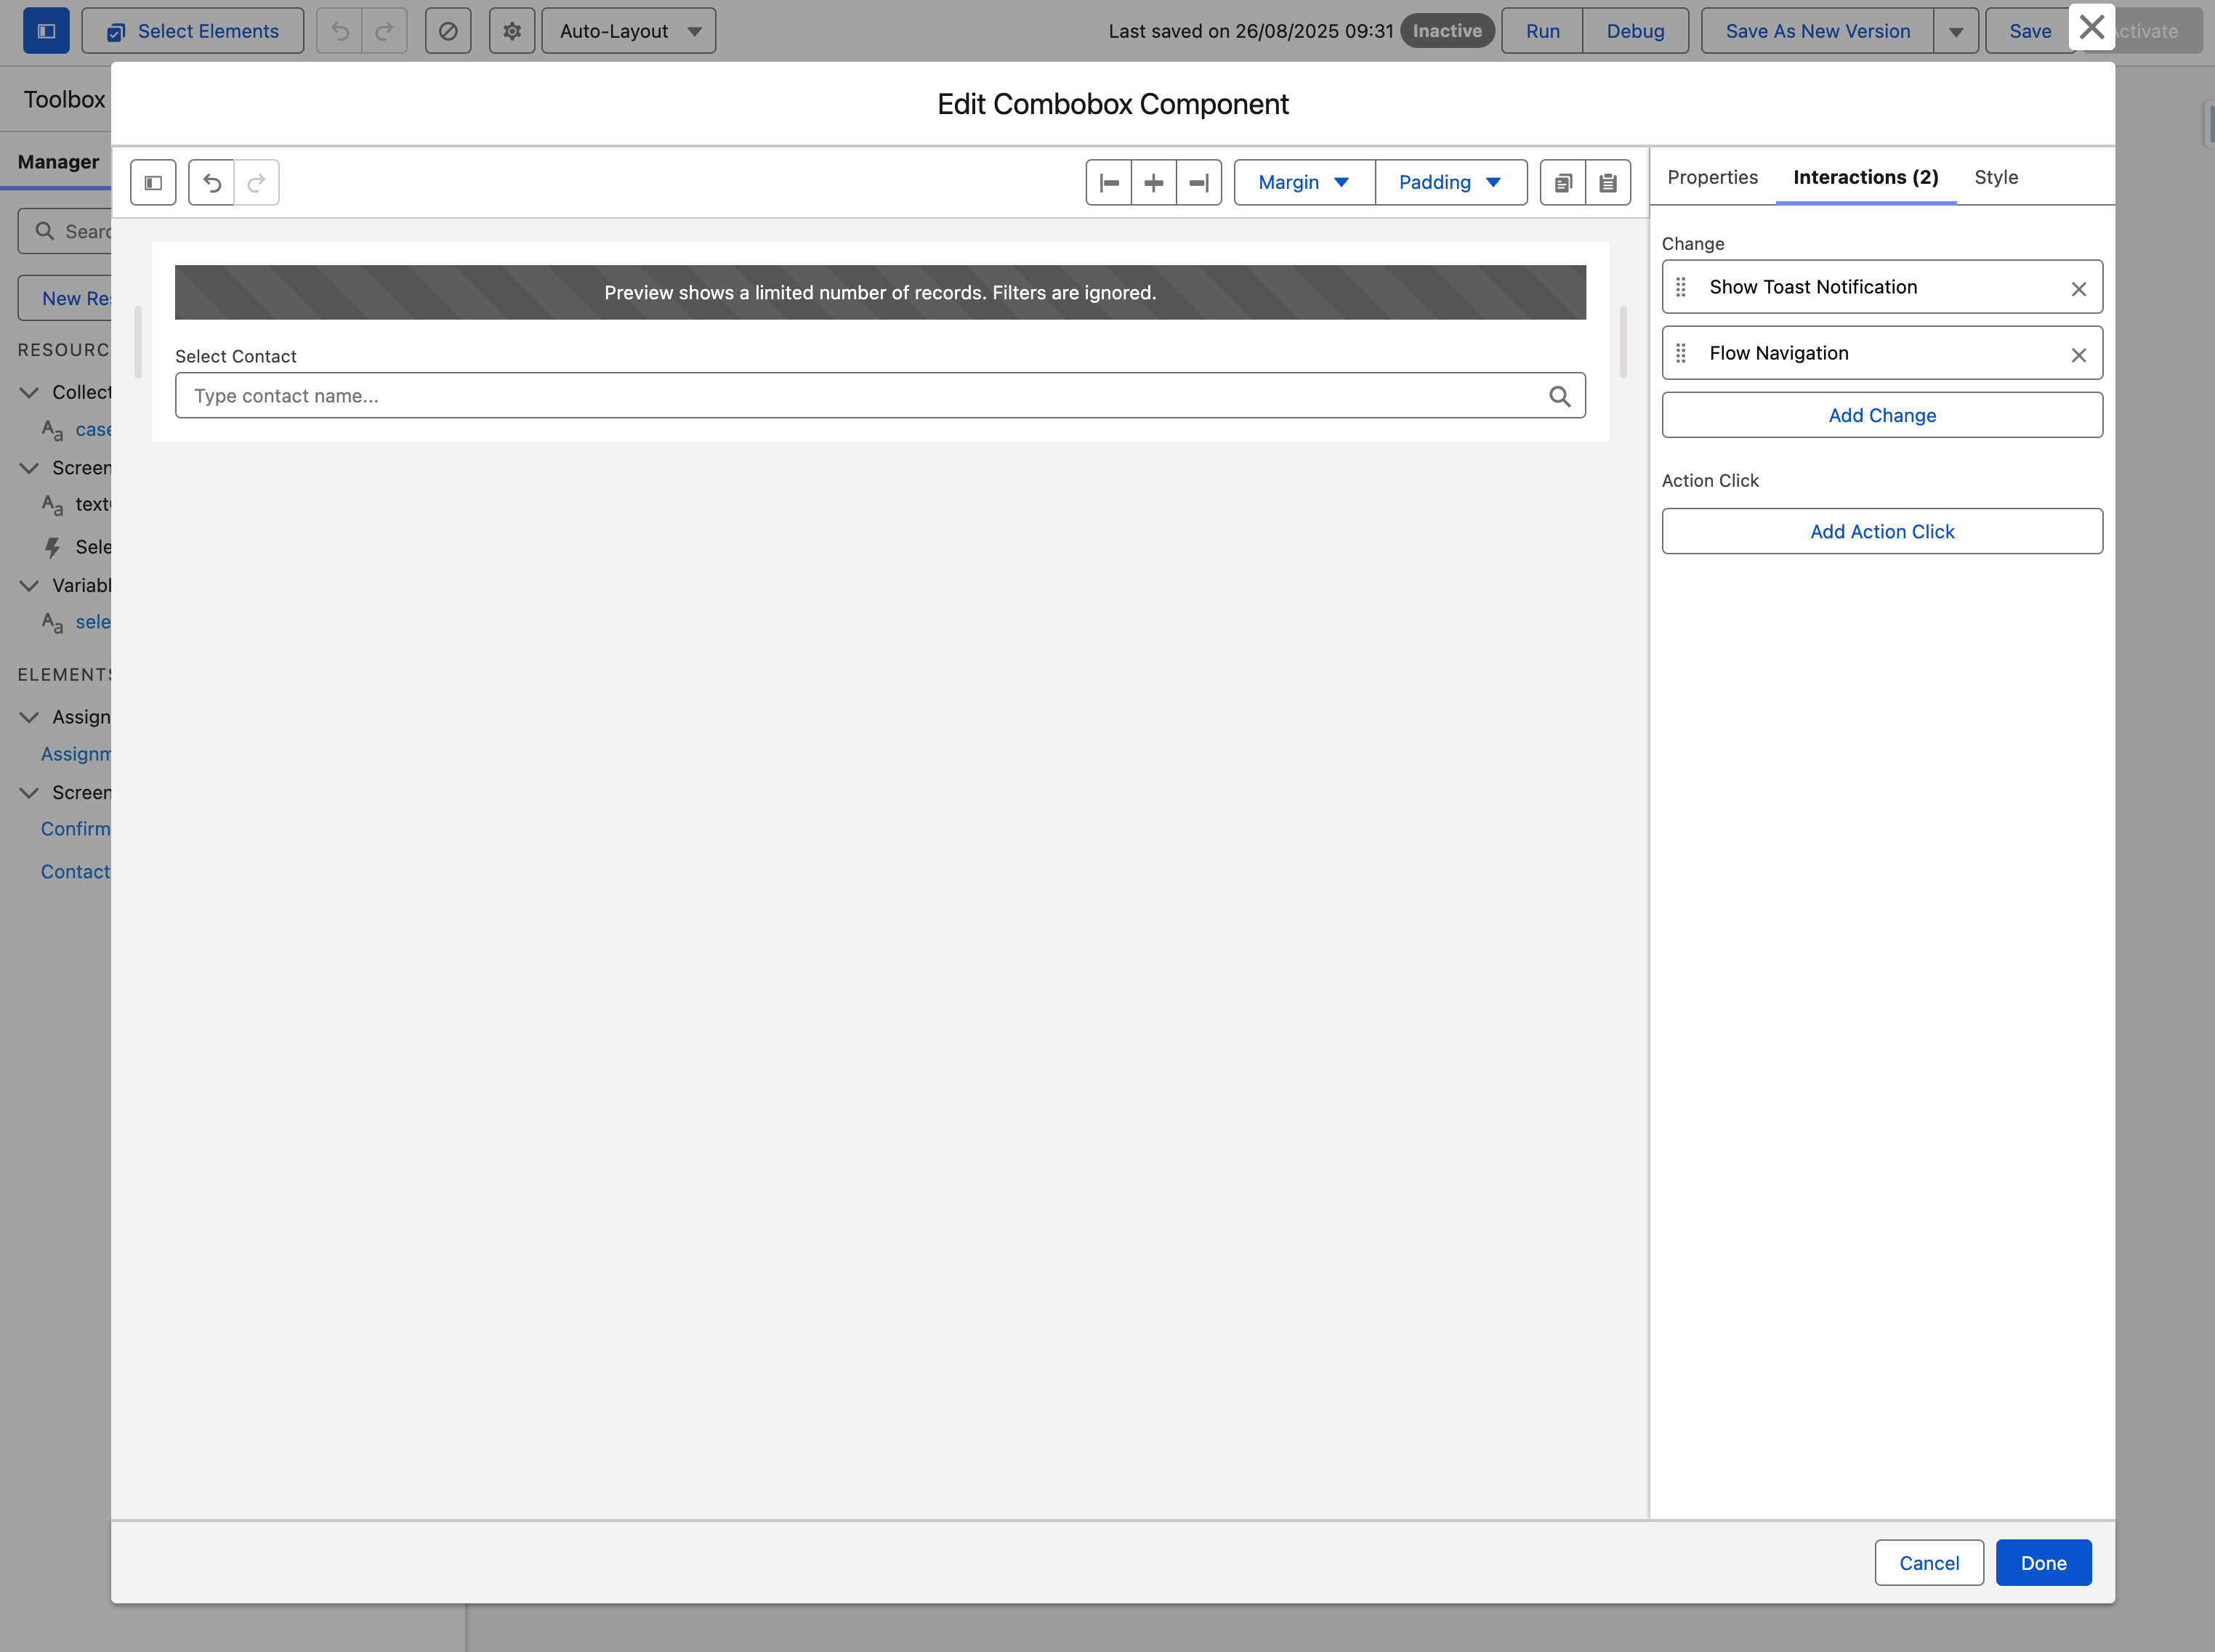Screen dimensions: 2215x1652
Task: Open the Save As New Version arrow menu
Action: [x=1955, y=32]
